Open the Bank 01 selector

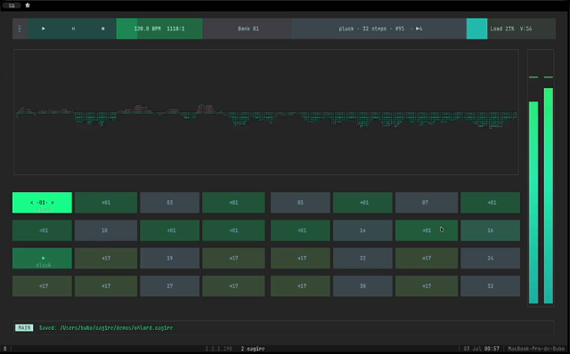pos(248,28)
